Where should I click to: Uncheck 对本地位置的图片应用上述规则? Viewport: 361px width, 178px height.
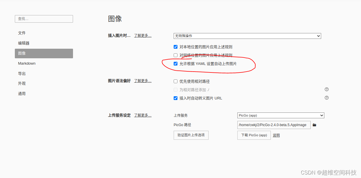pos(175,47)
